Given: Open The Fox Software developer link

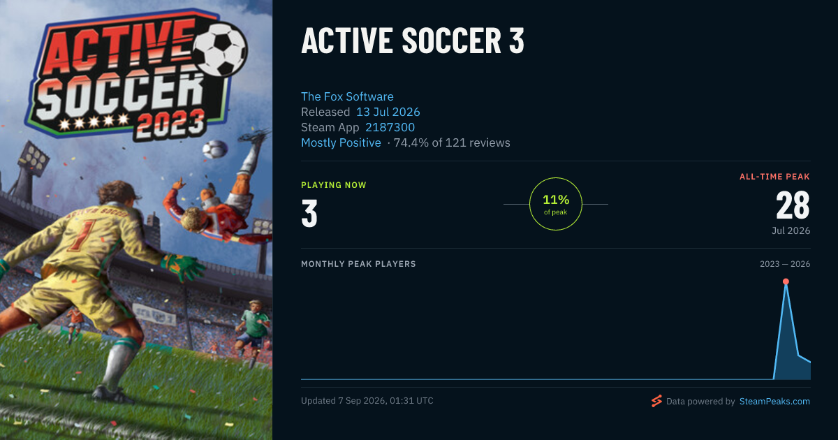Looking at the screenshot, I should [x=347, y=96].
